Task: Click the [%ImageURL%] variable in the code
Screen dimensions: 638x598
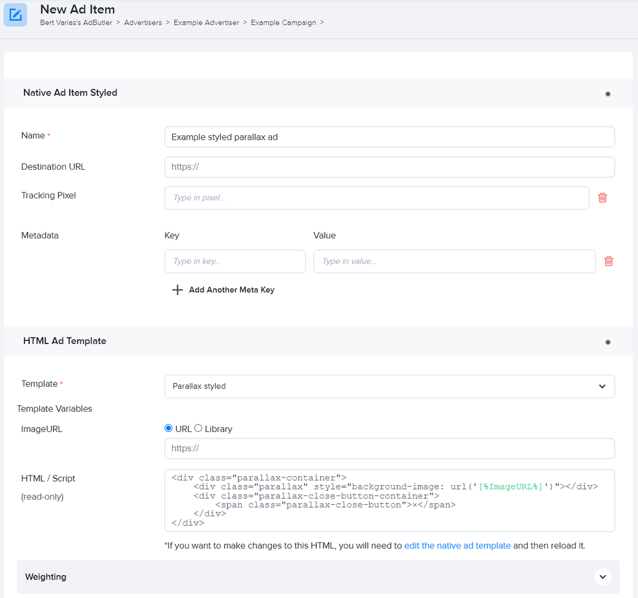Action: pos(510,486)
